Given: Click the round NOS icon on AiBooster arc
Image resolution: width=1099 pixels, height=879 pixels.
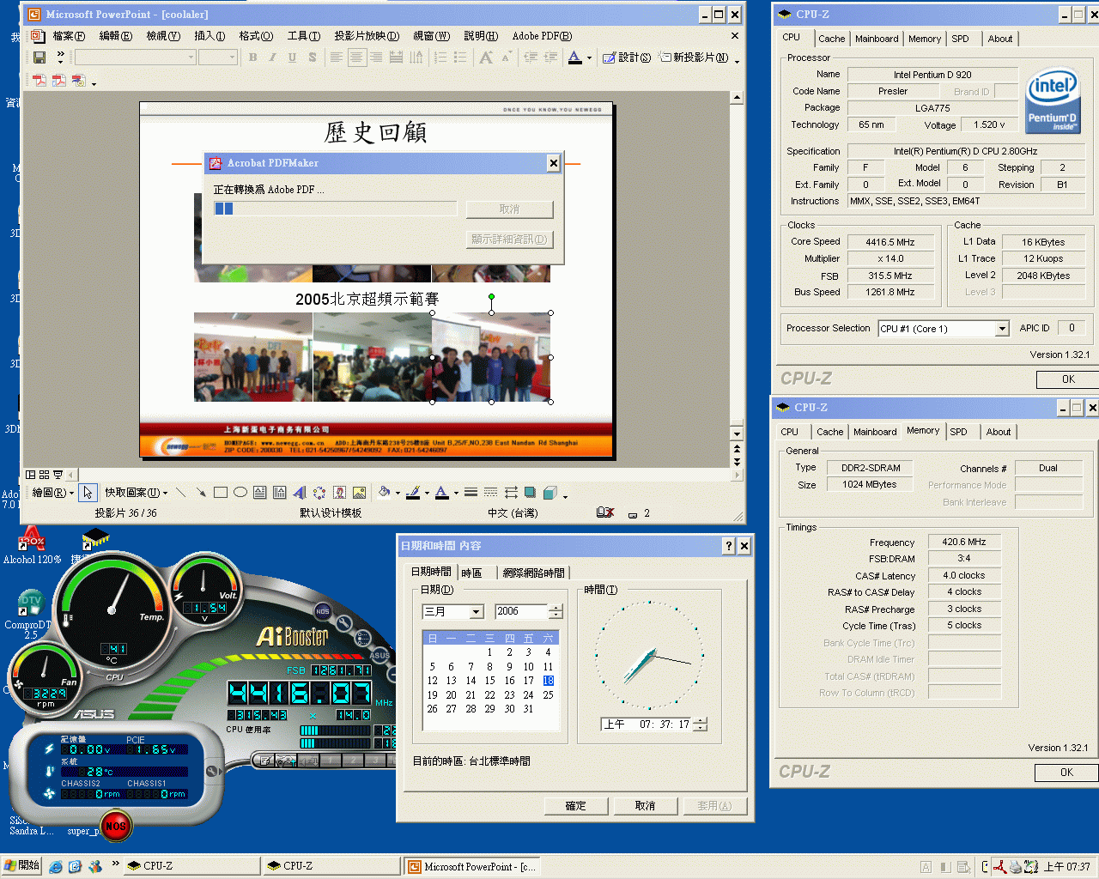Looking at the screenshot, I should pyautogui.click(x=323, y=611).
